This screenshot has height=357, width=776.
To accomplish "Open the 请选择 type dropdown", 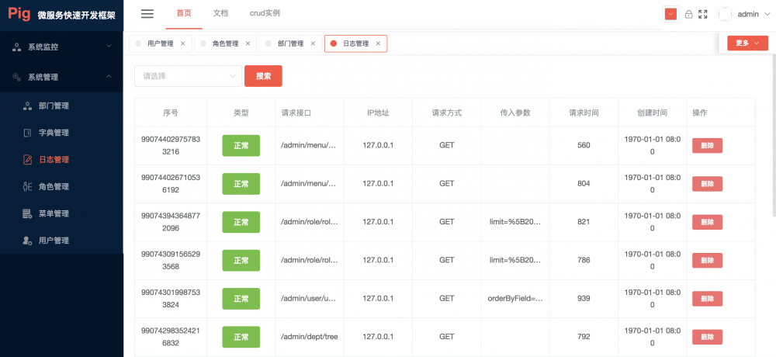I will pos(188,76).
